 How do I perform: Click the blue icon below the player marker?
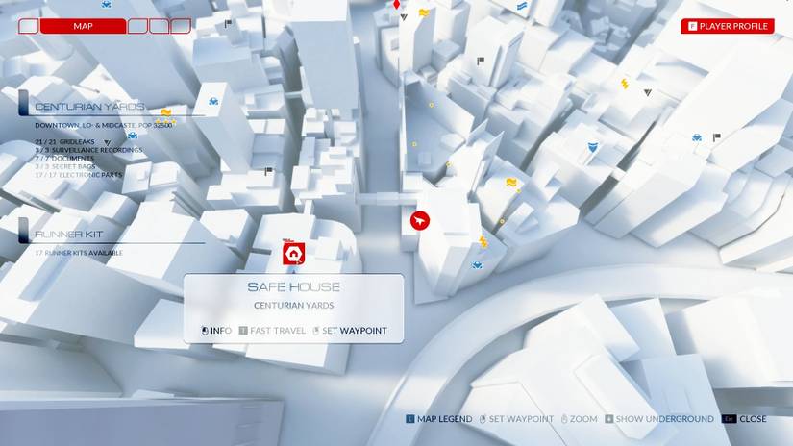pyautogui.click(x=476, y=264)
